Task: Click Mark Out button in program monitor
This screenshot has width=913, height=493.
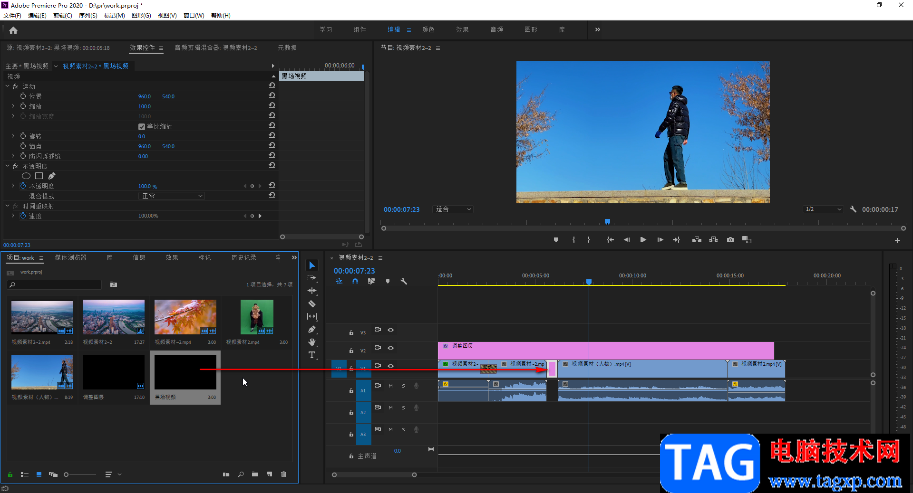Action: (589, 240)
